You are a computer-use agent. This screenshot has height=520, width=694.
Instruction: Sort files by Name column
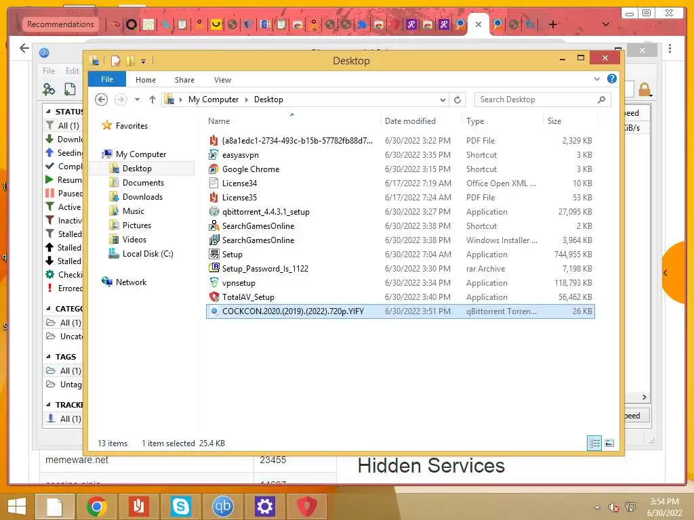coord(292,121)
